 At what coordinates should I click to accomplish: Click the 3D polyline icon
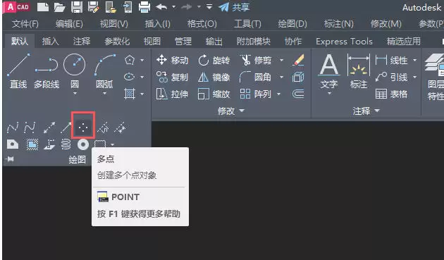49,144
